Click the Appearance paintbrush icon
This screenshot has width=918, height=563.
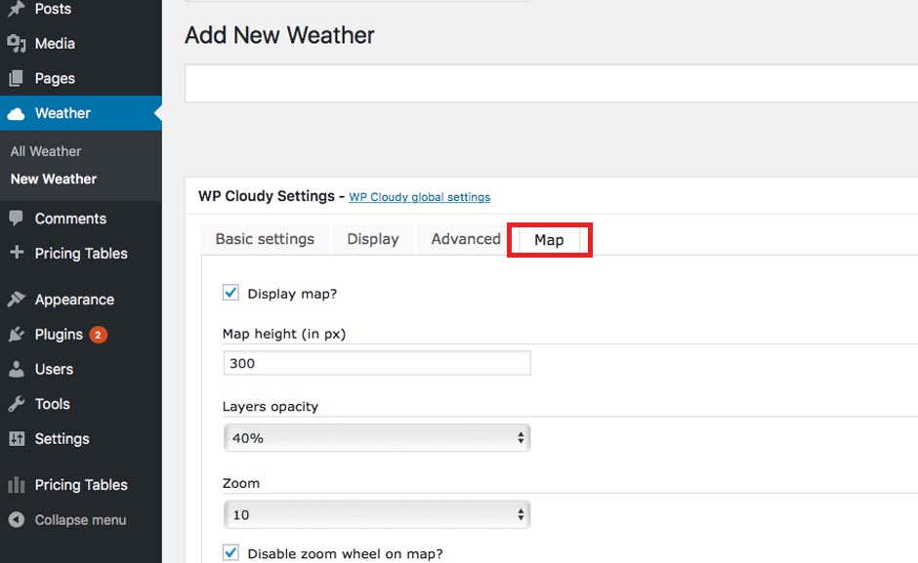coord(17,299)
